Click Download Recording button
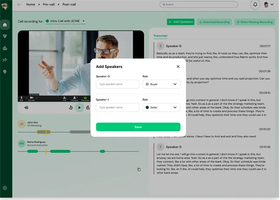 (214, 22)
